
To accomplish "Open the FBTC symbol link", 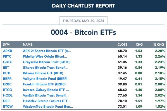I will pos(7,56).
